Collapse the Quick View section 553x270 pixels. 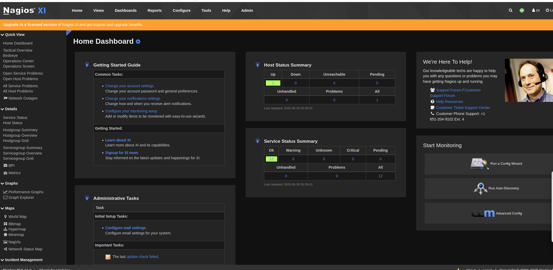(13, 35)
